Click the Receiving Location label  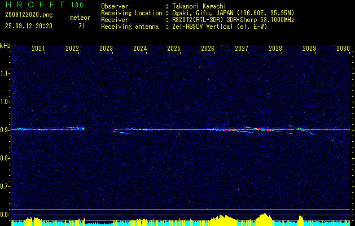click(x=132, y=13)
